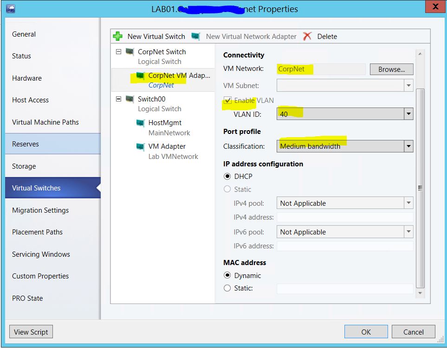Choose the Static MAC address option
This screenshot has height=348, width=447.
point(227,288)
